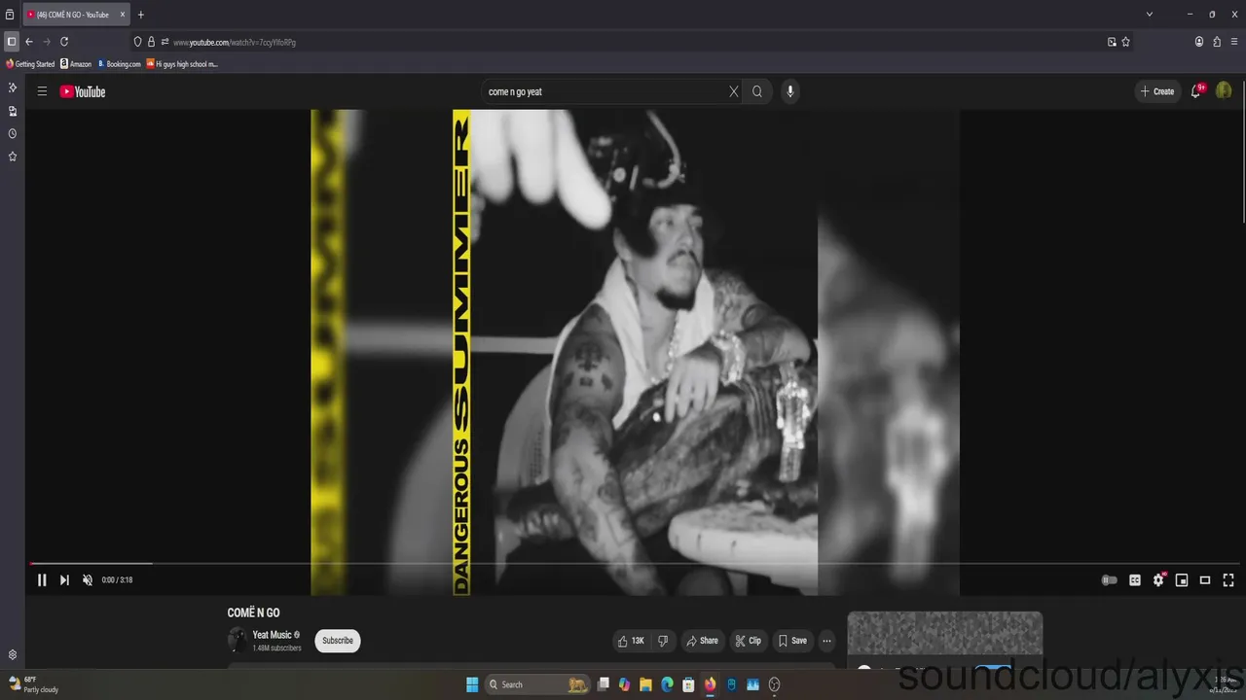1246x700 pixels.
Task: Toggle the browser sidebar button
Action: [12, 42]
